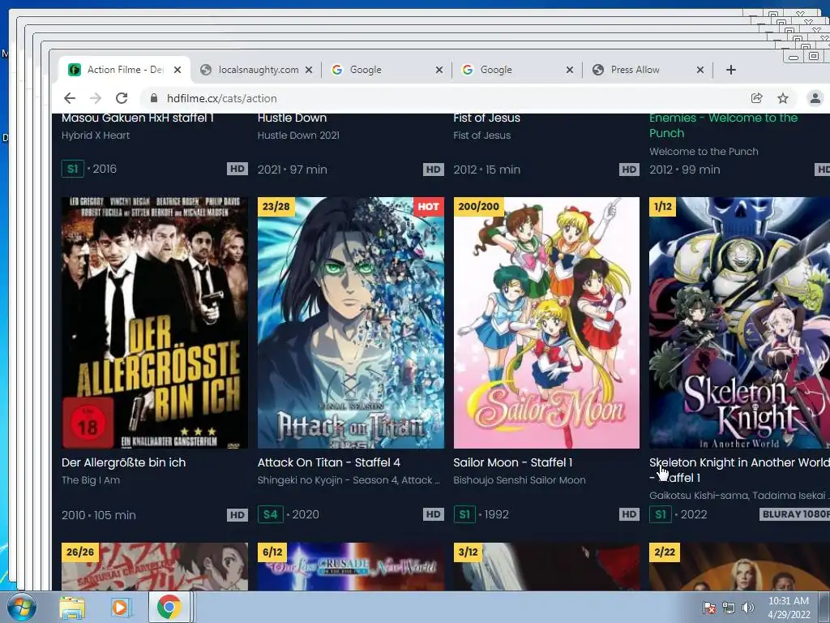The width and height of the screenshot is (830, 623).
Task: Click Der Allergrößte bin ich title link
Action: coord(123,462)
